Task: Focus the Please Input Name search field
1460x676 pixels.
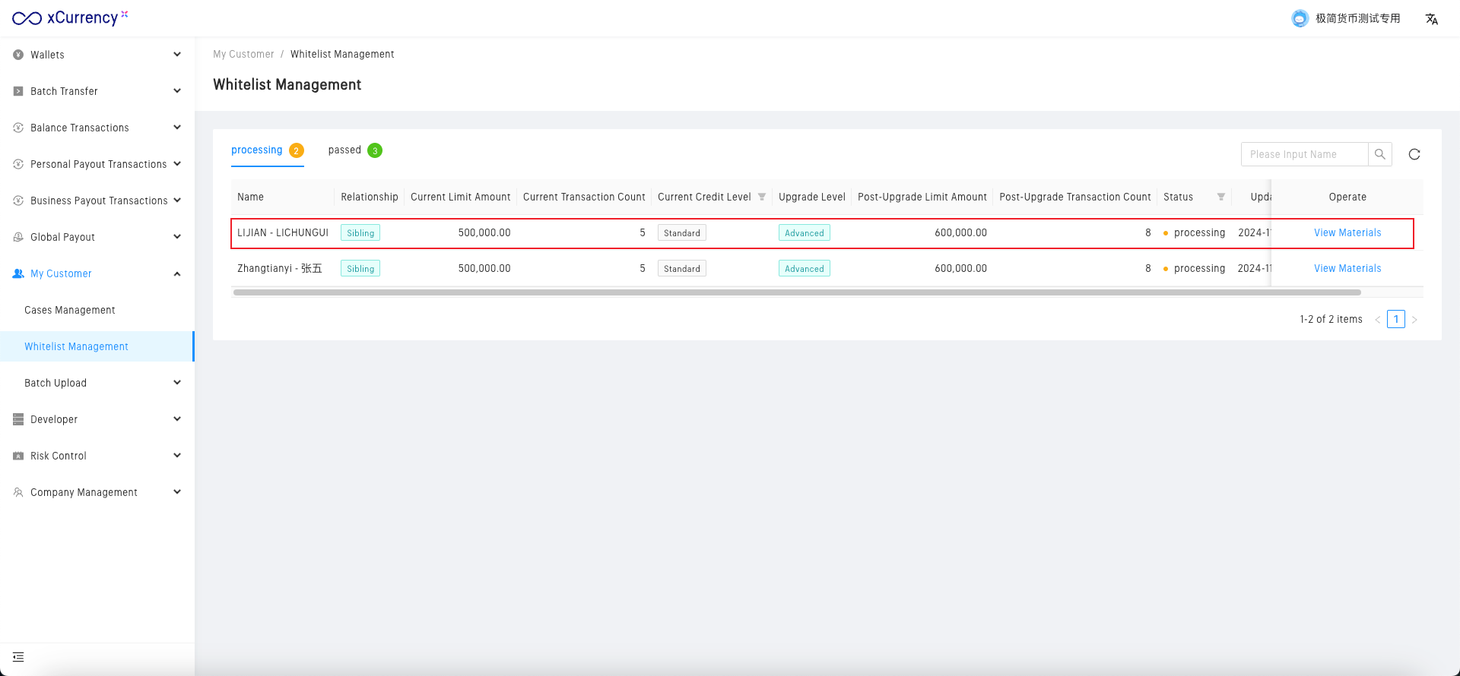Action: pyautogui.click(x=1305, y=154)
